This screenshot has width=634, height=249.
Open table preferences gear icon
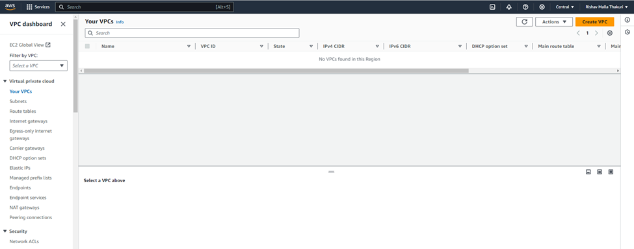point(610,33)
